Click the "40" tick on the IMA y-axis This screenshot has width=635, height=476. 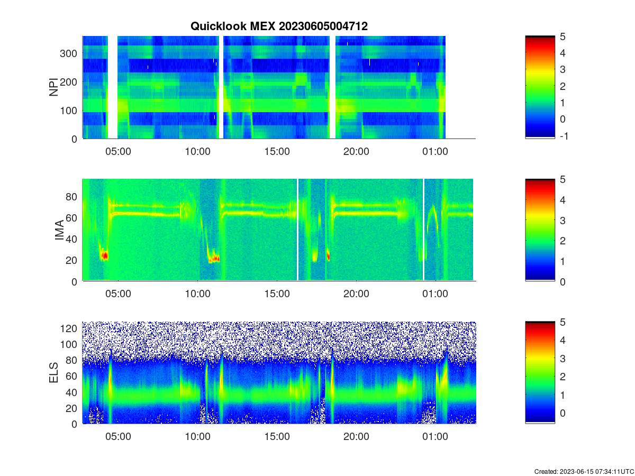72,239
